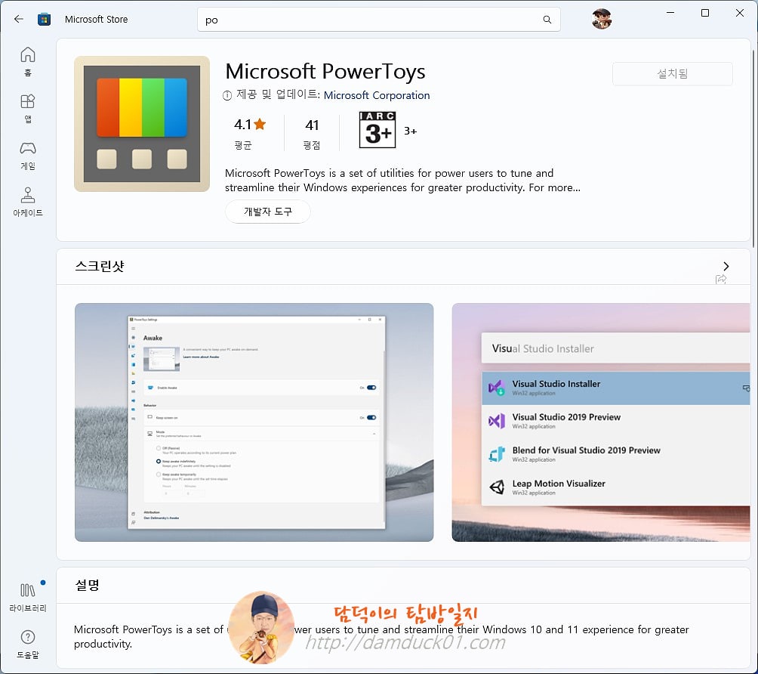
Task: Open the 라이브러리 (Library) section in sidebar
Action: tap(27, 592)
